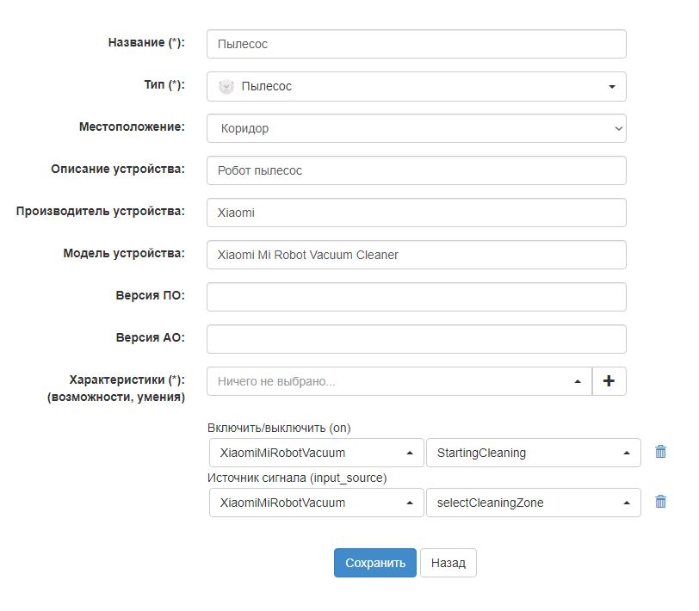699x611 pixels.
Task: Click the plus button beside Характеристики field
Action: (x=609, y=380)
